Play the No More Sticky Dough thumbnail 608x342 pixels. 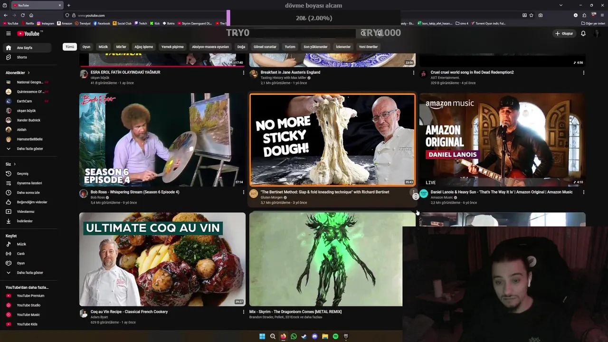[332, 139]
